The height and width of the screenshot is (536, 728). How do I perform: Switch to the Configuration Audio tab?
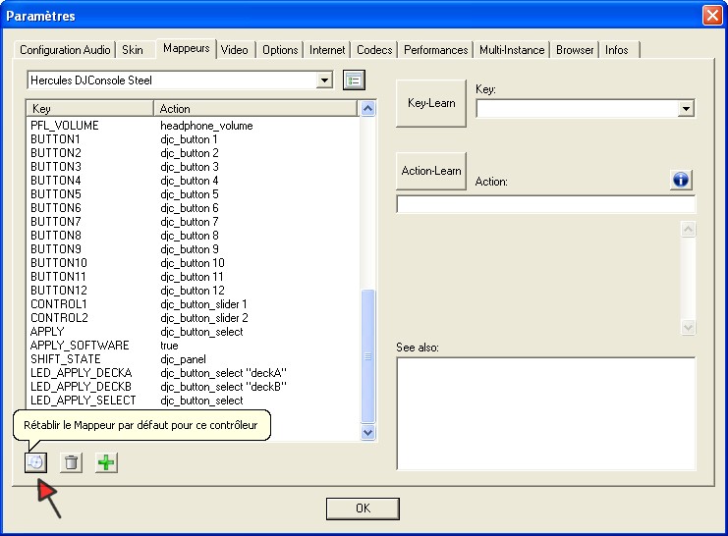point(66,50)
